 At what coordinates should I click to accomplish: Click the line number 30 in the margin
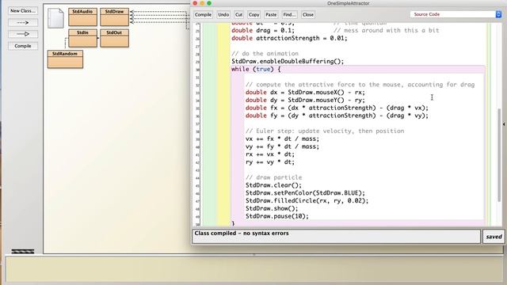point(197,70)
